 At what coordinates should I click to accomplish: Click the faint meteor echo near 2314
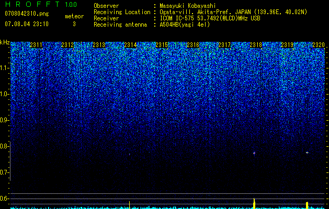130,154
